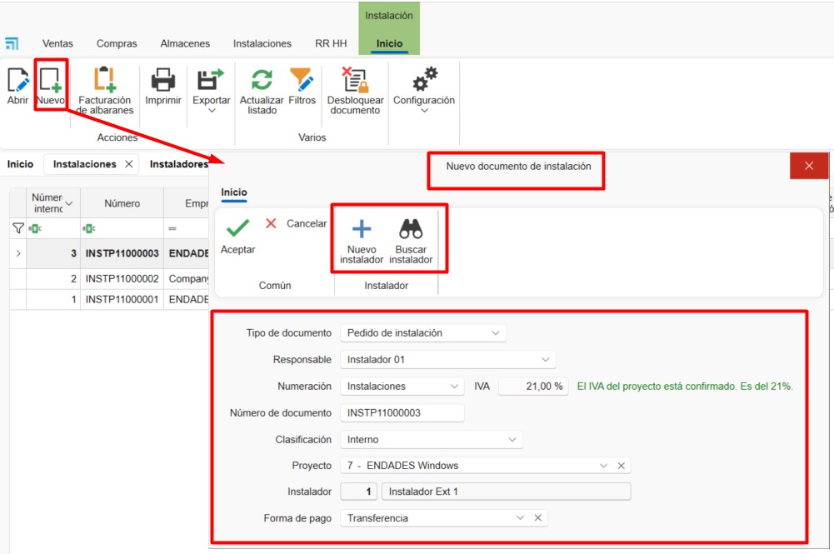834x554 pixels.
Task: Open the Filtros funnel icon
Action: point(302,81)
